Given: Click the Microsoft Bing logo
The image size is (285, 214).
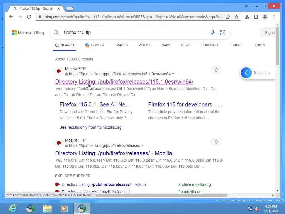Looking at the screenshot, I should [28, 33].
